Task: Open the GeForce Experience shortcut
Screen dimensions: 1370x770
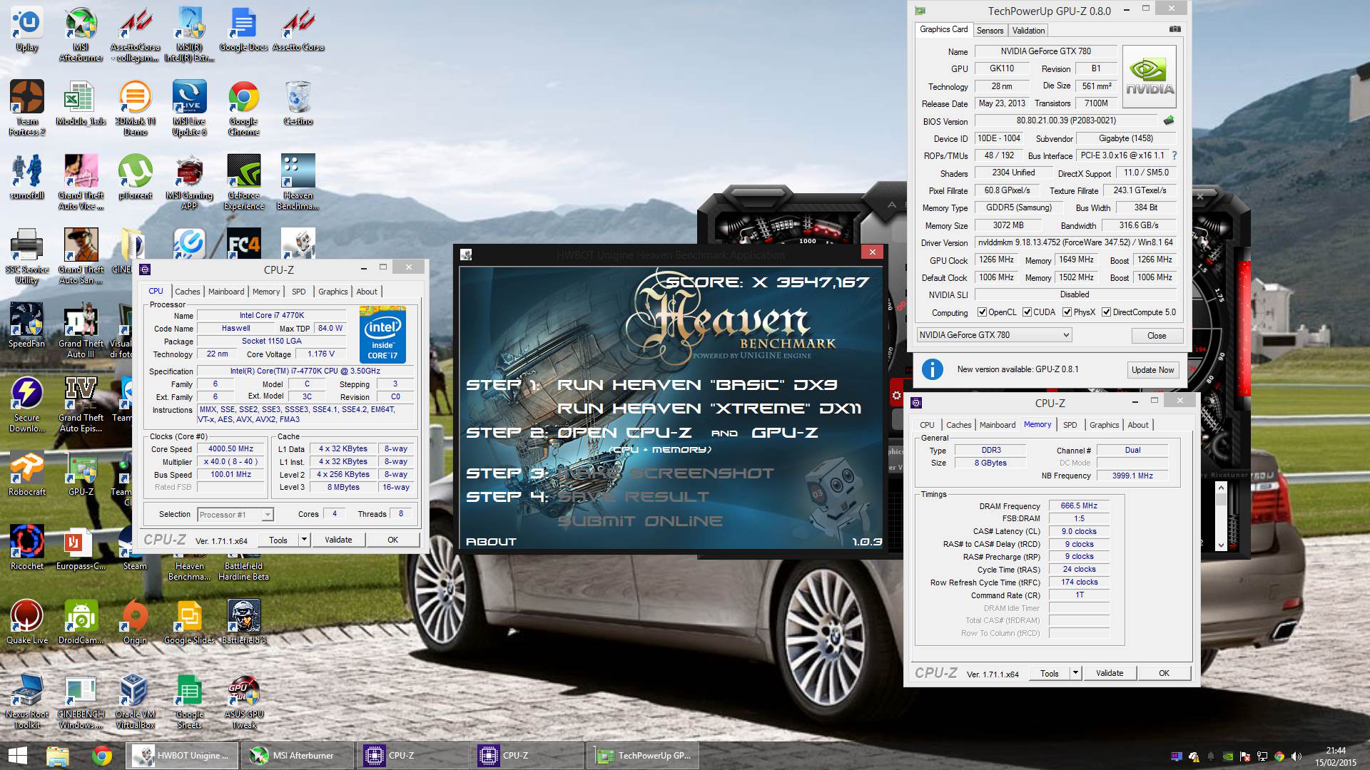Action: pyautogui.click(x=243, y=182)
